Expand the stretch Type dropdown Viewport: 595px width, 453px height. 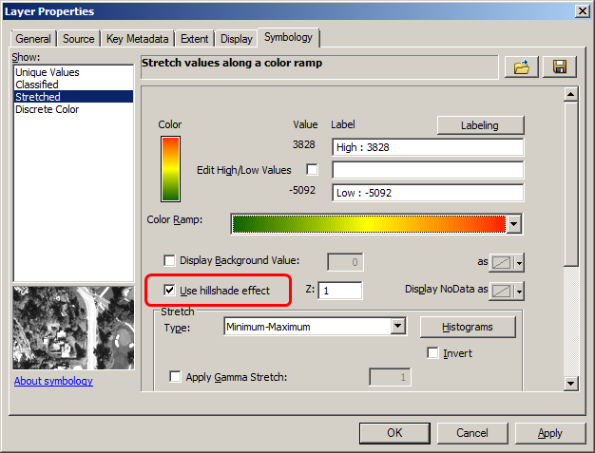point(398,327)
